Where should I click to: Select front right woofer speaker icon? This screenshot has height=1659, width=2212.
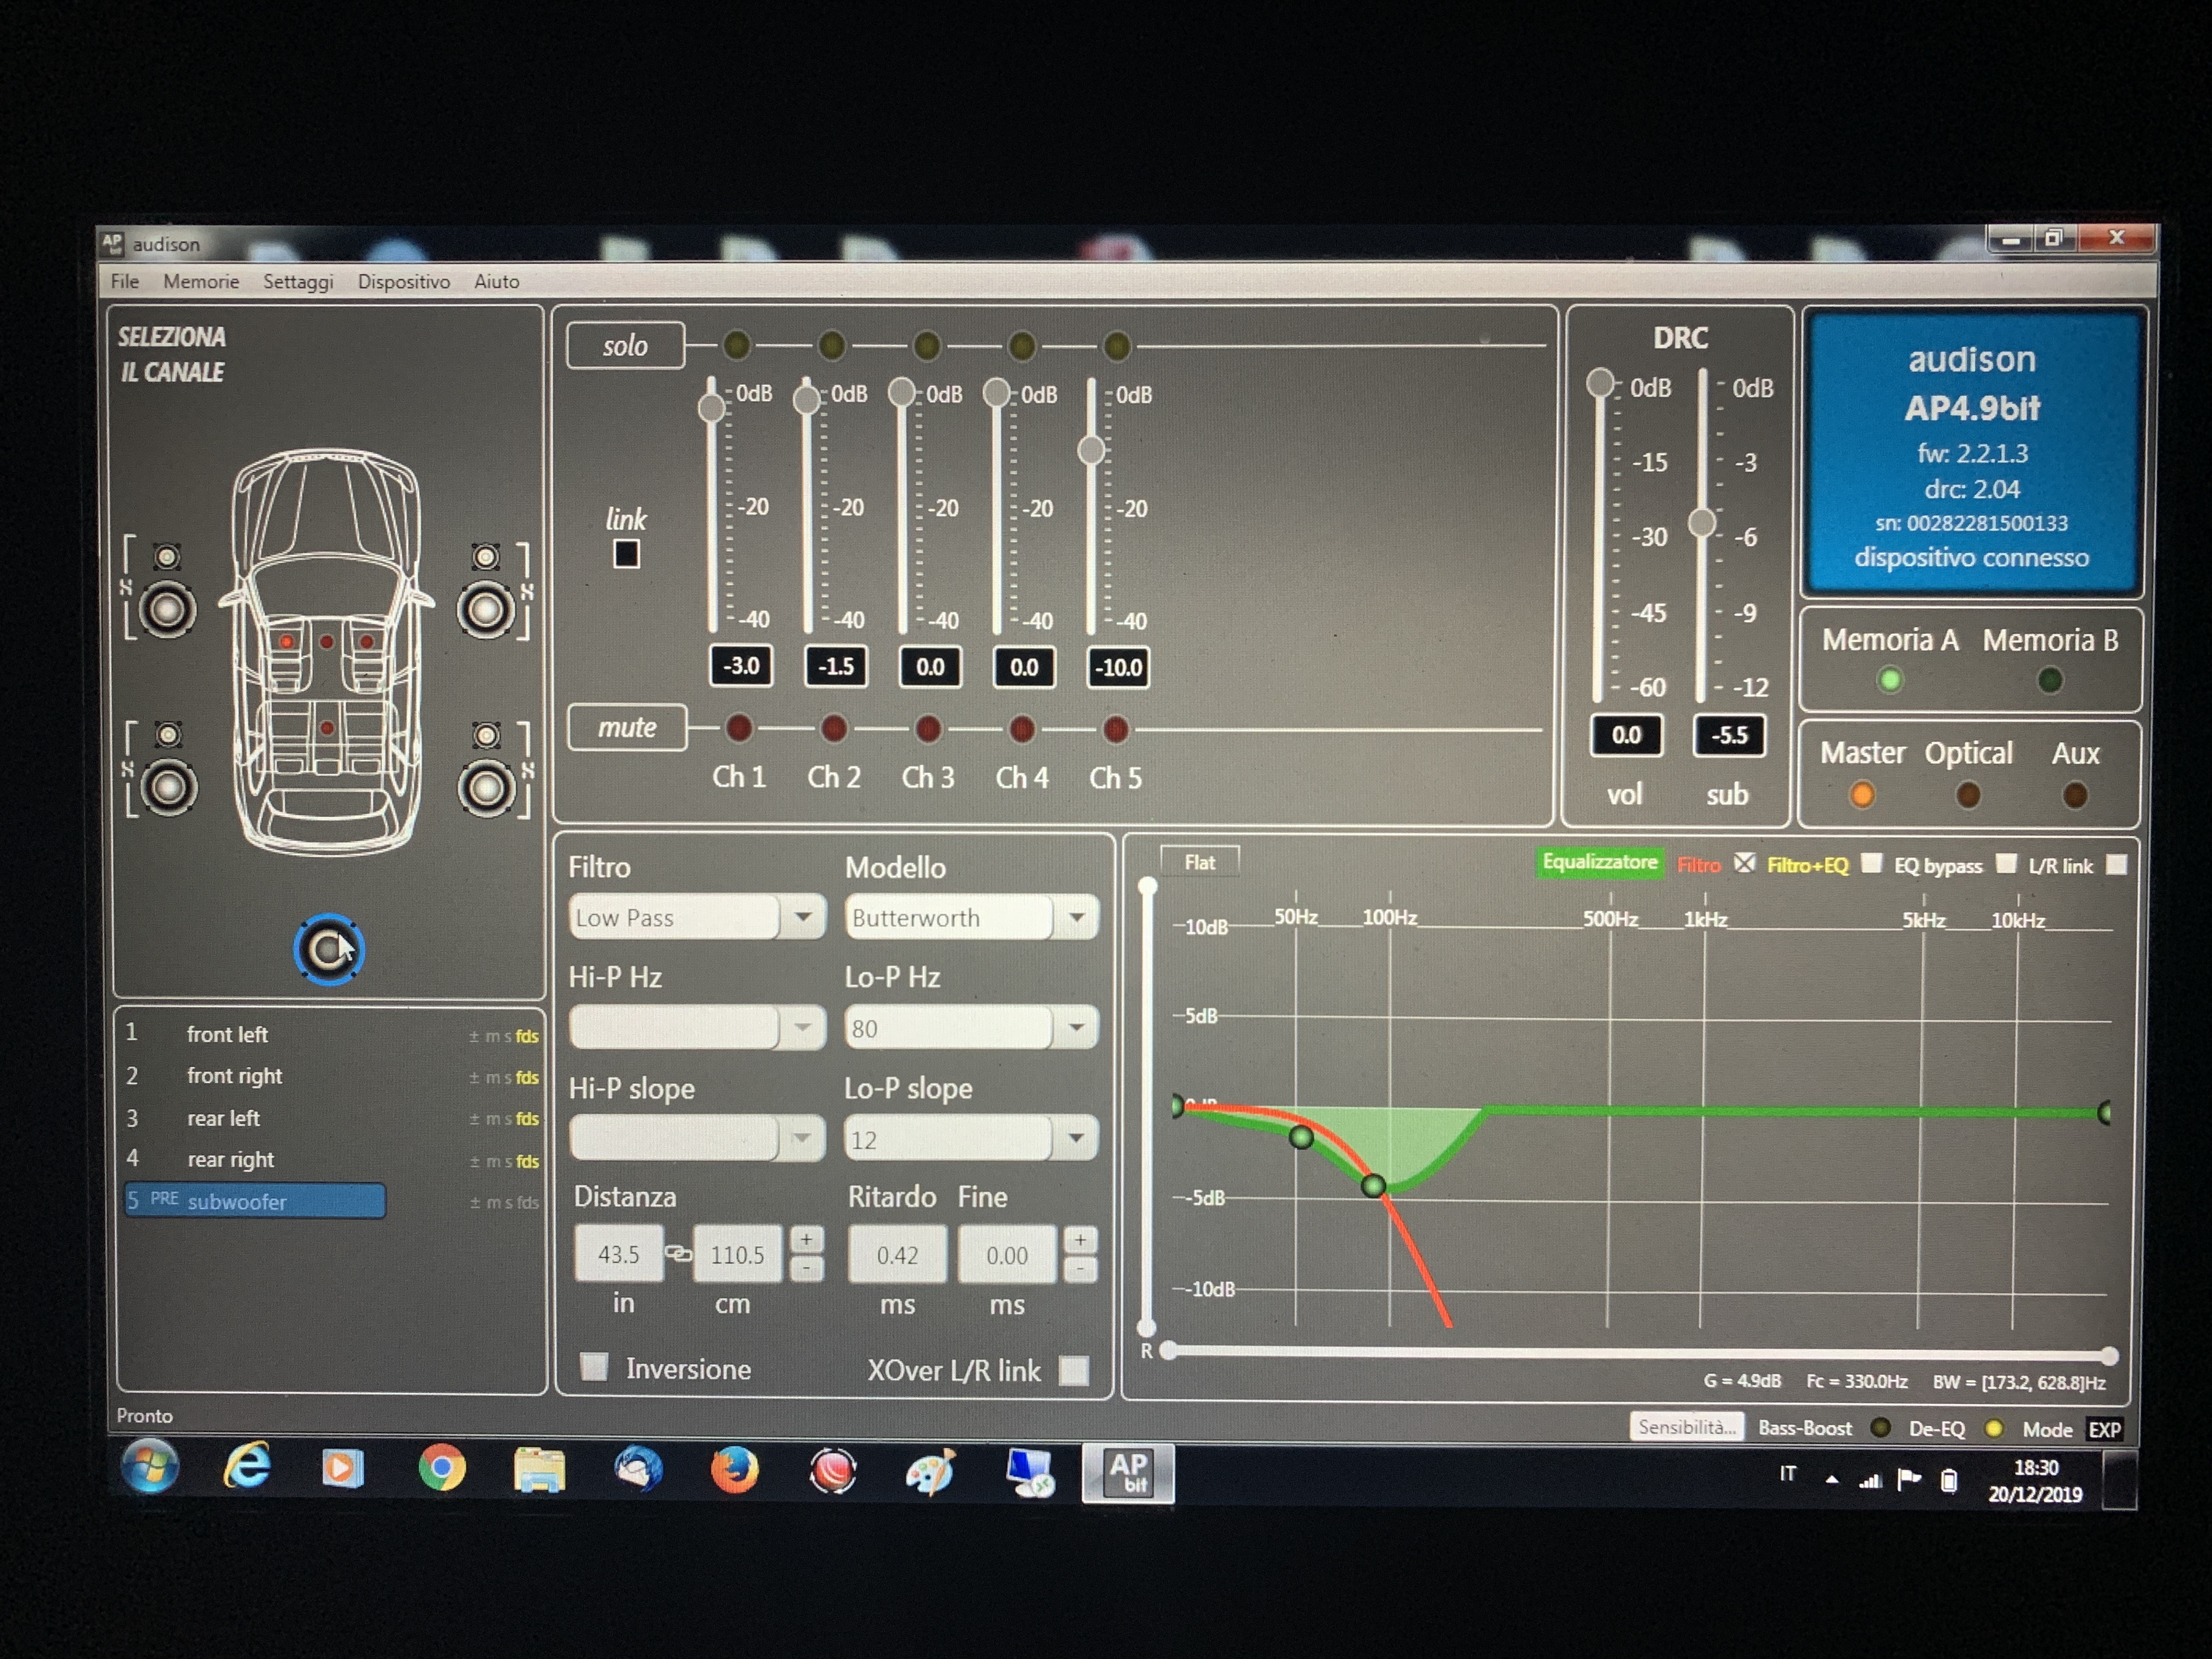coord(486,610)
